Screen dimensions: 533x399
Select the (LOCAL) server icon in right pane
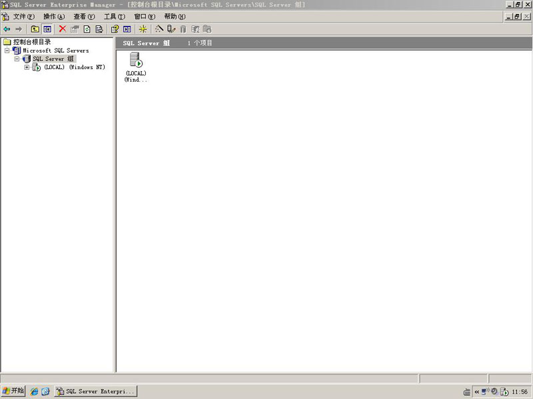point(136,61)
